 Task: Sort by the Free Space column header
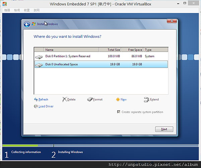pos(132,50)
